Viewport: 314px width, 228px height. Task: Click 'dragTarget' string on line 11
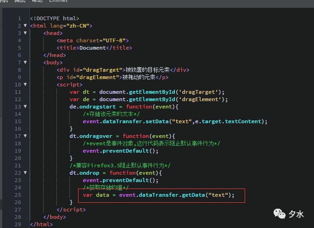[198, 92]
